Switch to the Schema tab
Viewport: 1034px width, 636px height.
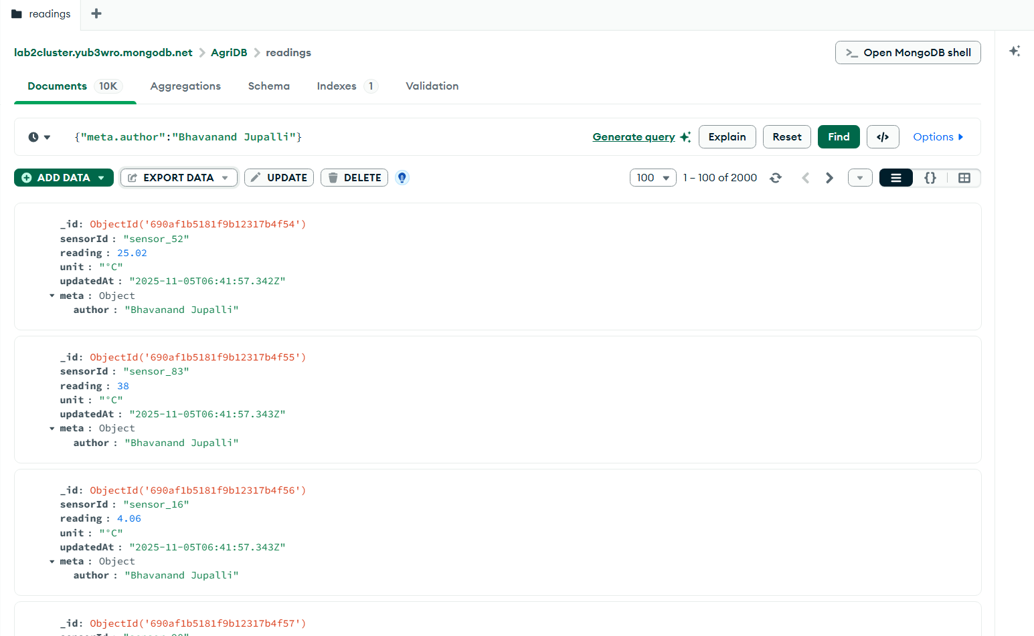click(x=268, y=86)
